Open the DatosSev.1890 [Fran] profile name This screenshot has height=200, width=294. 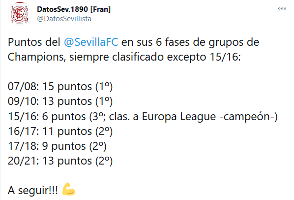coord(74,9)
